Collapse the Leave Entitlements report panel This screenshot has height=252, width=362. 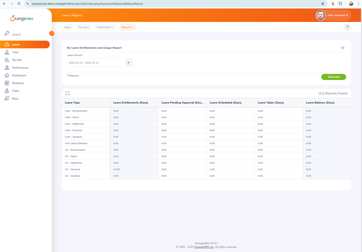click(x=343, y=48)
